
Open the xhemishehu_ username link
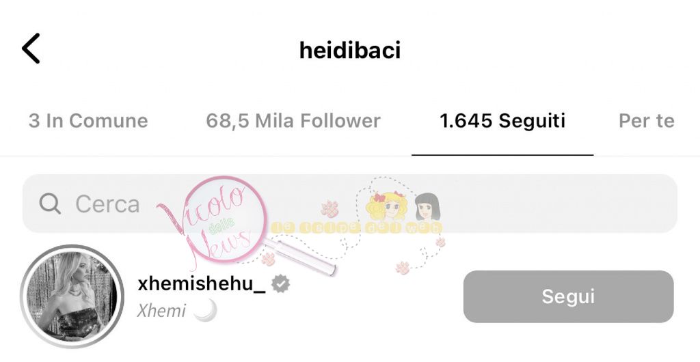point(202,283)
